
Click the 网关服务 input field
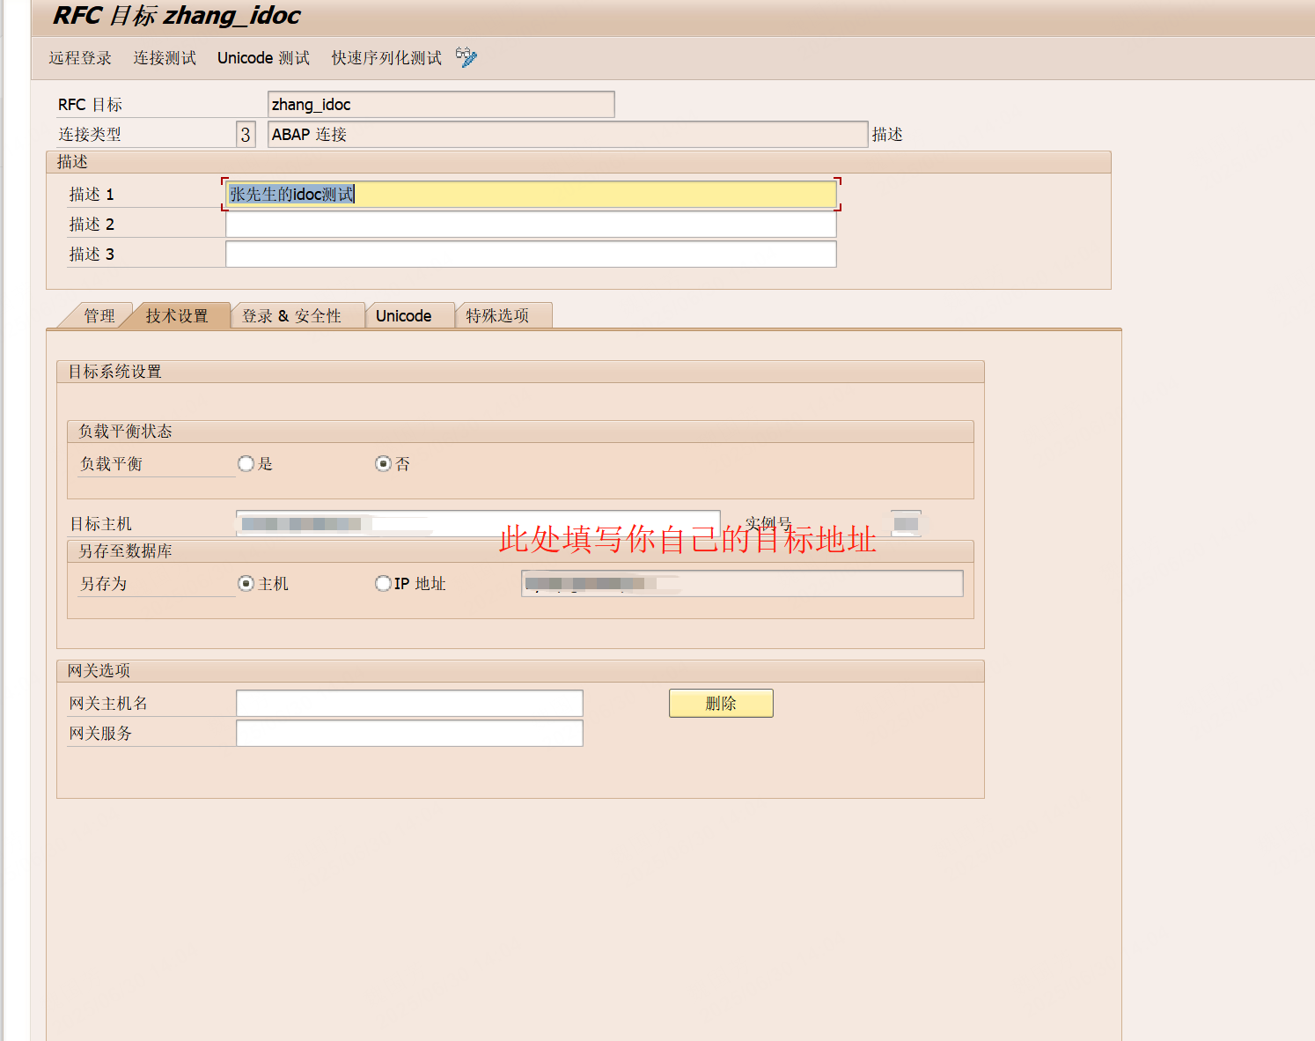(408, 733)
